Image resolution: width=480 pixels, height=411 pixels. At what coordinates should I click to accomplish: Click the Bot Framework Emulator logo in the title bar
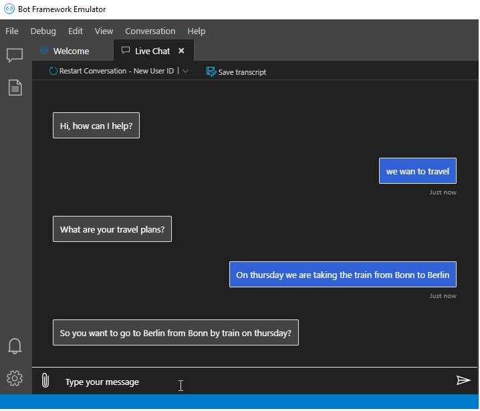coord(9,9)
